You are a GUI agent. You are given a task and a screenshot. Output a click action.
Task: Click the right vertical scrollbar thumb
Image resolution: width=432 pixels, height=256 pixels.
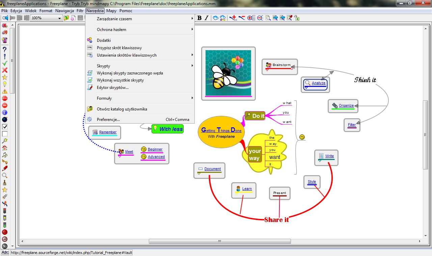tap(426, 135)
